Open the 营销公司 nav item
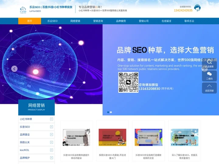This screenshot has height=164, width=219. (x=144, y=21)
